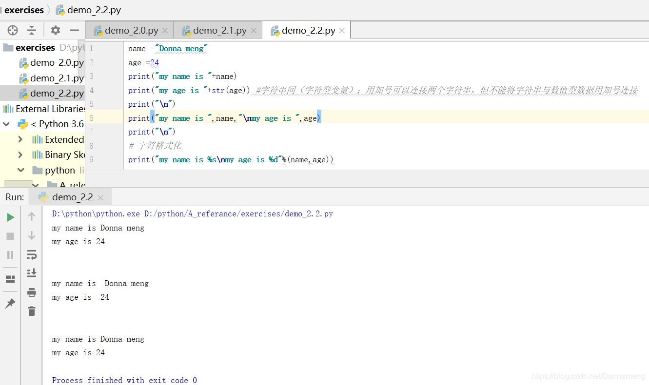This screenshot has width=649, height=385.
Task: Click the locate/scroll from source icon
Action: tap(13, 30)
